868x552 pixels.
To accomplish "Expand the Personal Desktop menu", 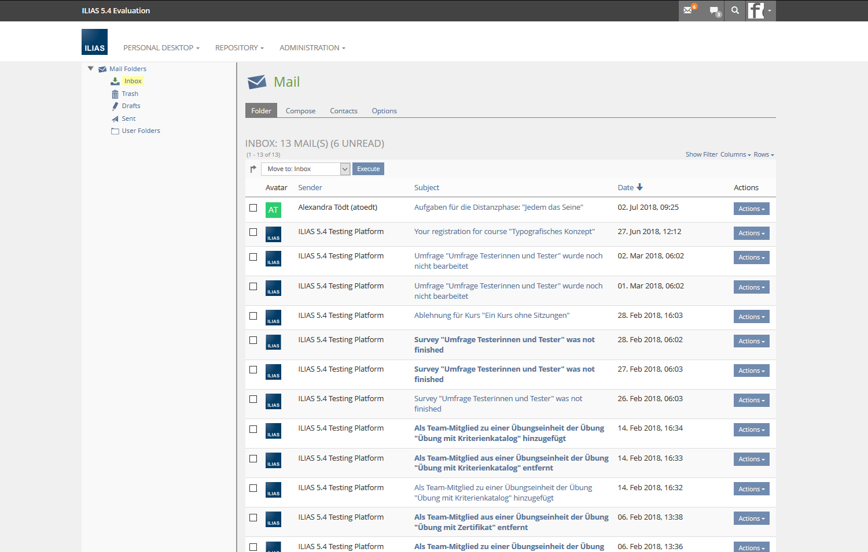I will click(x=161, y=48).
